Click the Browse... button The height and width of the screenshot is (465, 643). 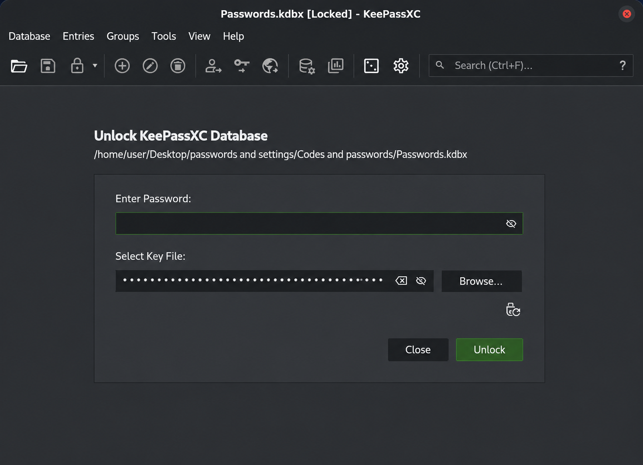482,281
